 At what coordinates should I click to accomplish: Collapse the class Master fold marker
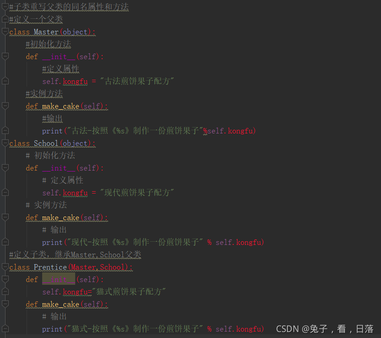tap(5, 31)
